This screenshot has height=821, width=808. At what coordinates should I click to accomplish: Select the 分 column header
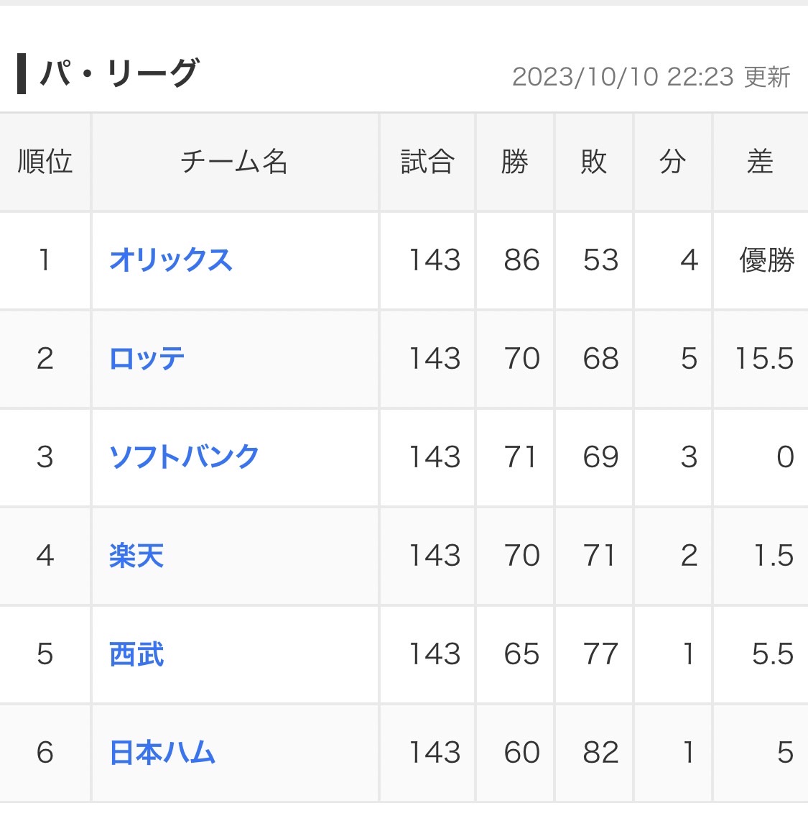(673, 162)
